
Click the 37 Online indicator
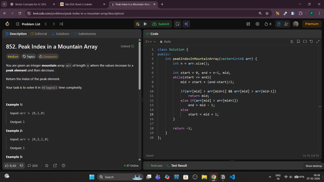point(131,166)
